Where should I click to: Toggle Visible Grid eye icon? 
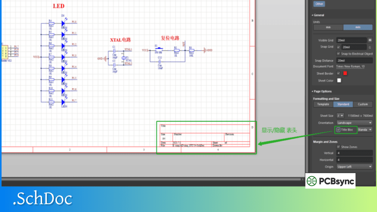coord(370,40)
